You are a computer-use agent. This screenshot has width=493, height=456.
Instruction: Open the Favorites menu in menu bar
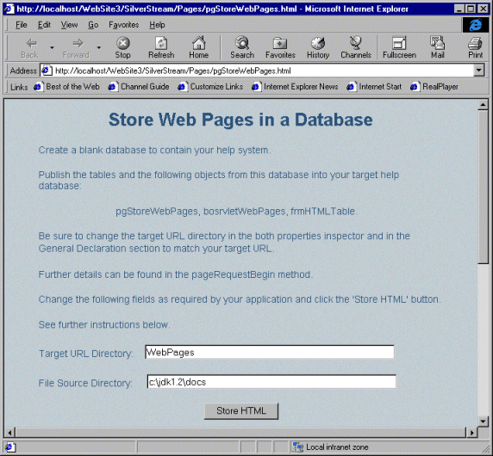pyautogui.click(x=123, y=25)
